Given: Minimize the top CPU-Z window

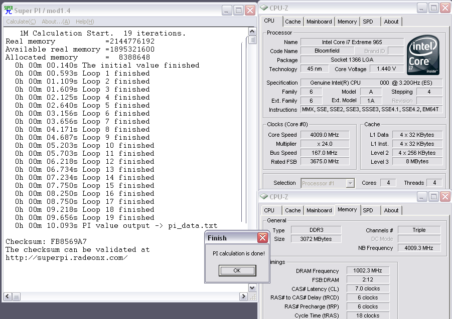Looking at the screenshot, I should click(x=421, y=8).
